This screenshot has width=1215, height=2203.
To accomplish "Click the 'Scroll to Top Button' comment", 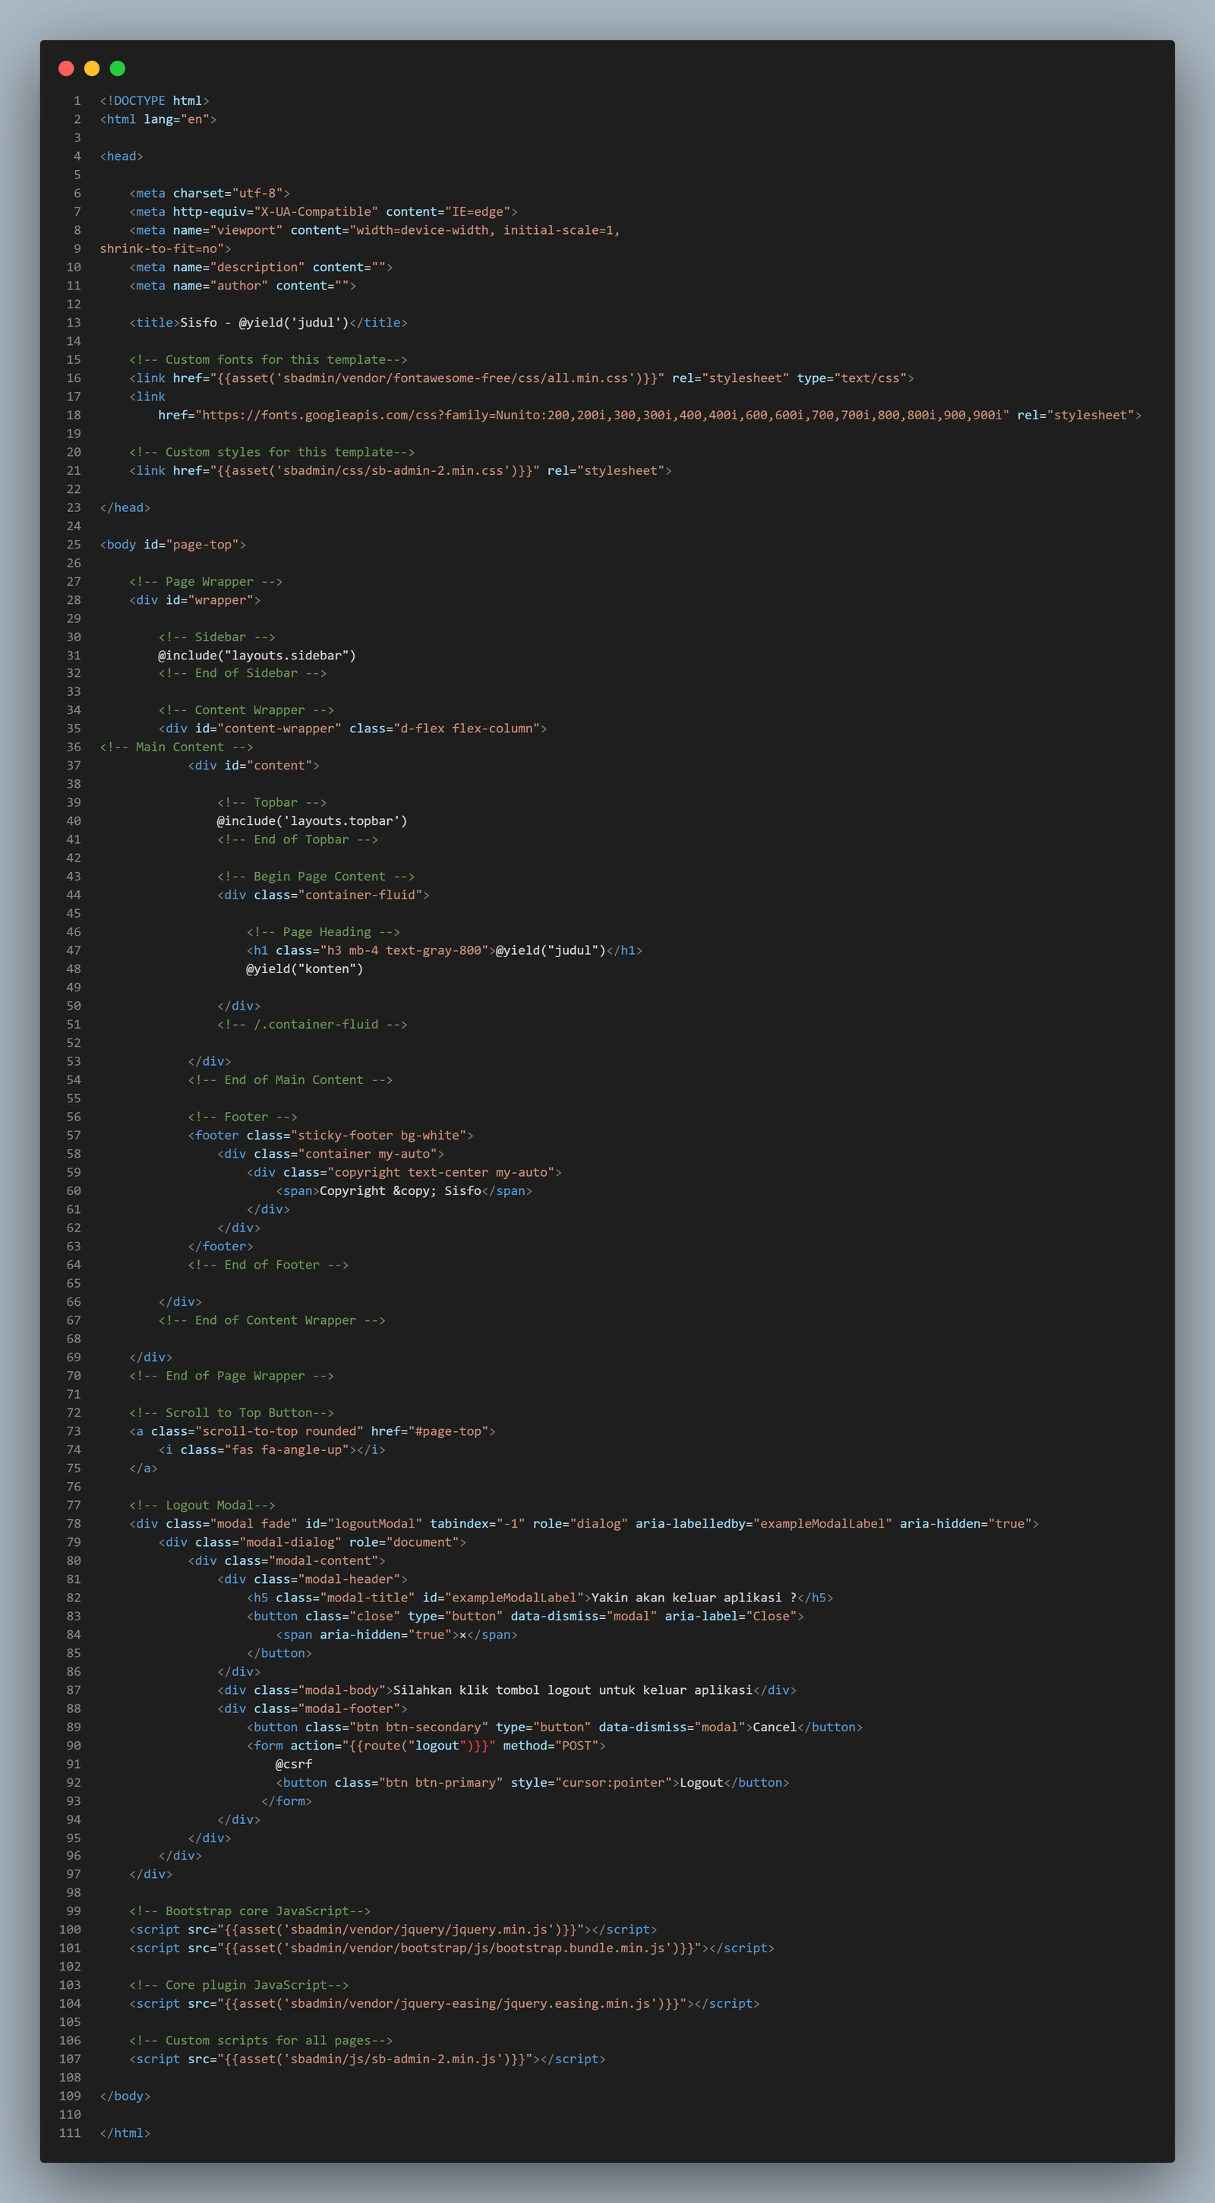I will pyautogui.click(x=232, y=1413).
